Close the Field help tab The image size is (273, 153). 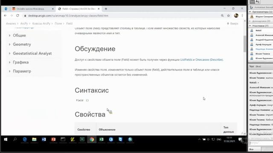pyautogui.click(x=99, y=8)
